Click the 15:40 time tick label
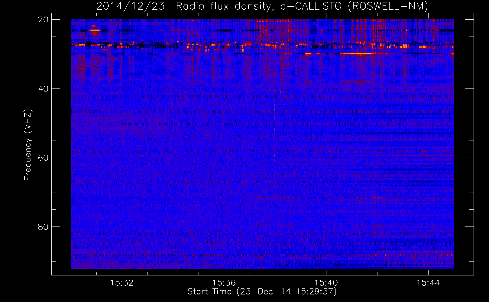Image resolution: width=489 pixels, height=302 pixels. click(x=326, y=283)
